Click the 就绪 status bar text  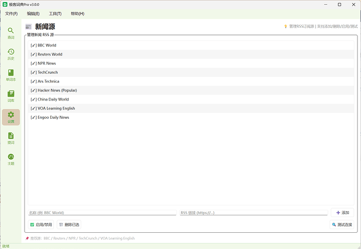point(6,246)
